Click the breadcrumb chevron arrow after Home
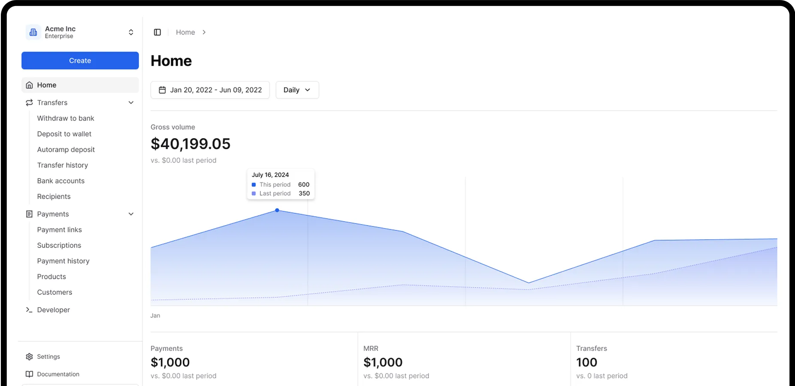795x386 pixels. pyautogui.click(x=204, y=32)
